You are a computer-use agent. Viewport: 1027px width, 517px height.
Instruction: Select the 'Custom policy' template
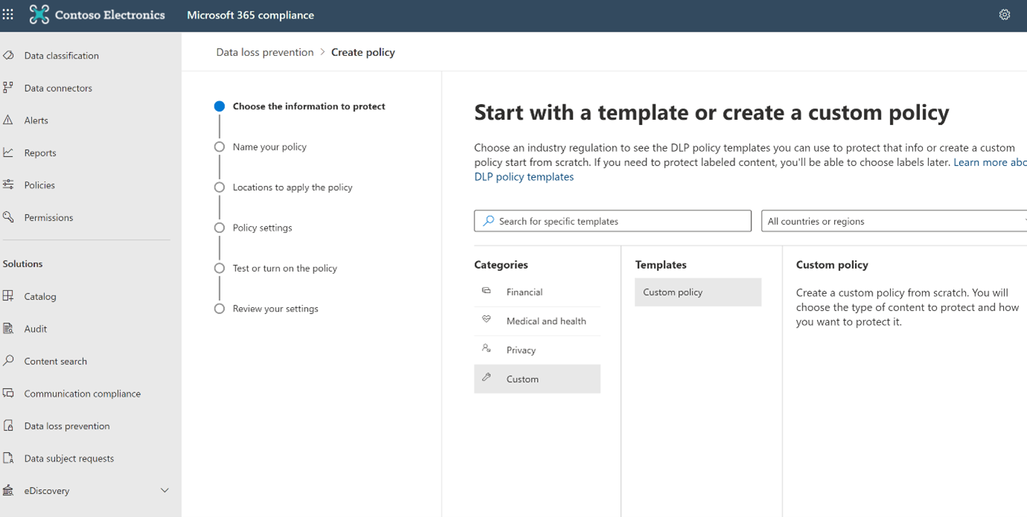(698, 292)
